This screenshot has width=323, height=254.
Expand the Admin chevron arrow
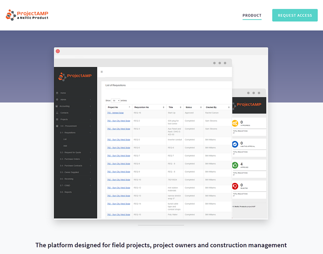coord(90,99)
